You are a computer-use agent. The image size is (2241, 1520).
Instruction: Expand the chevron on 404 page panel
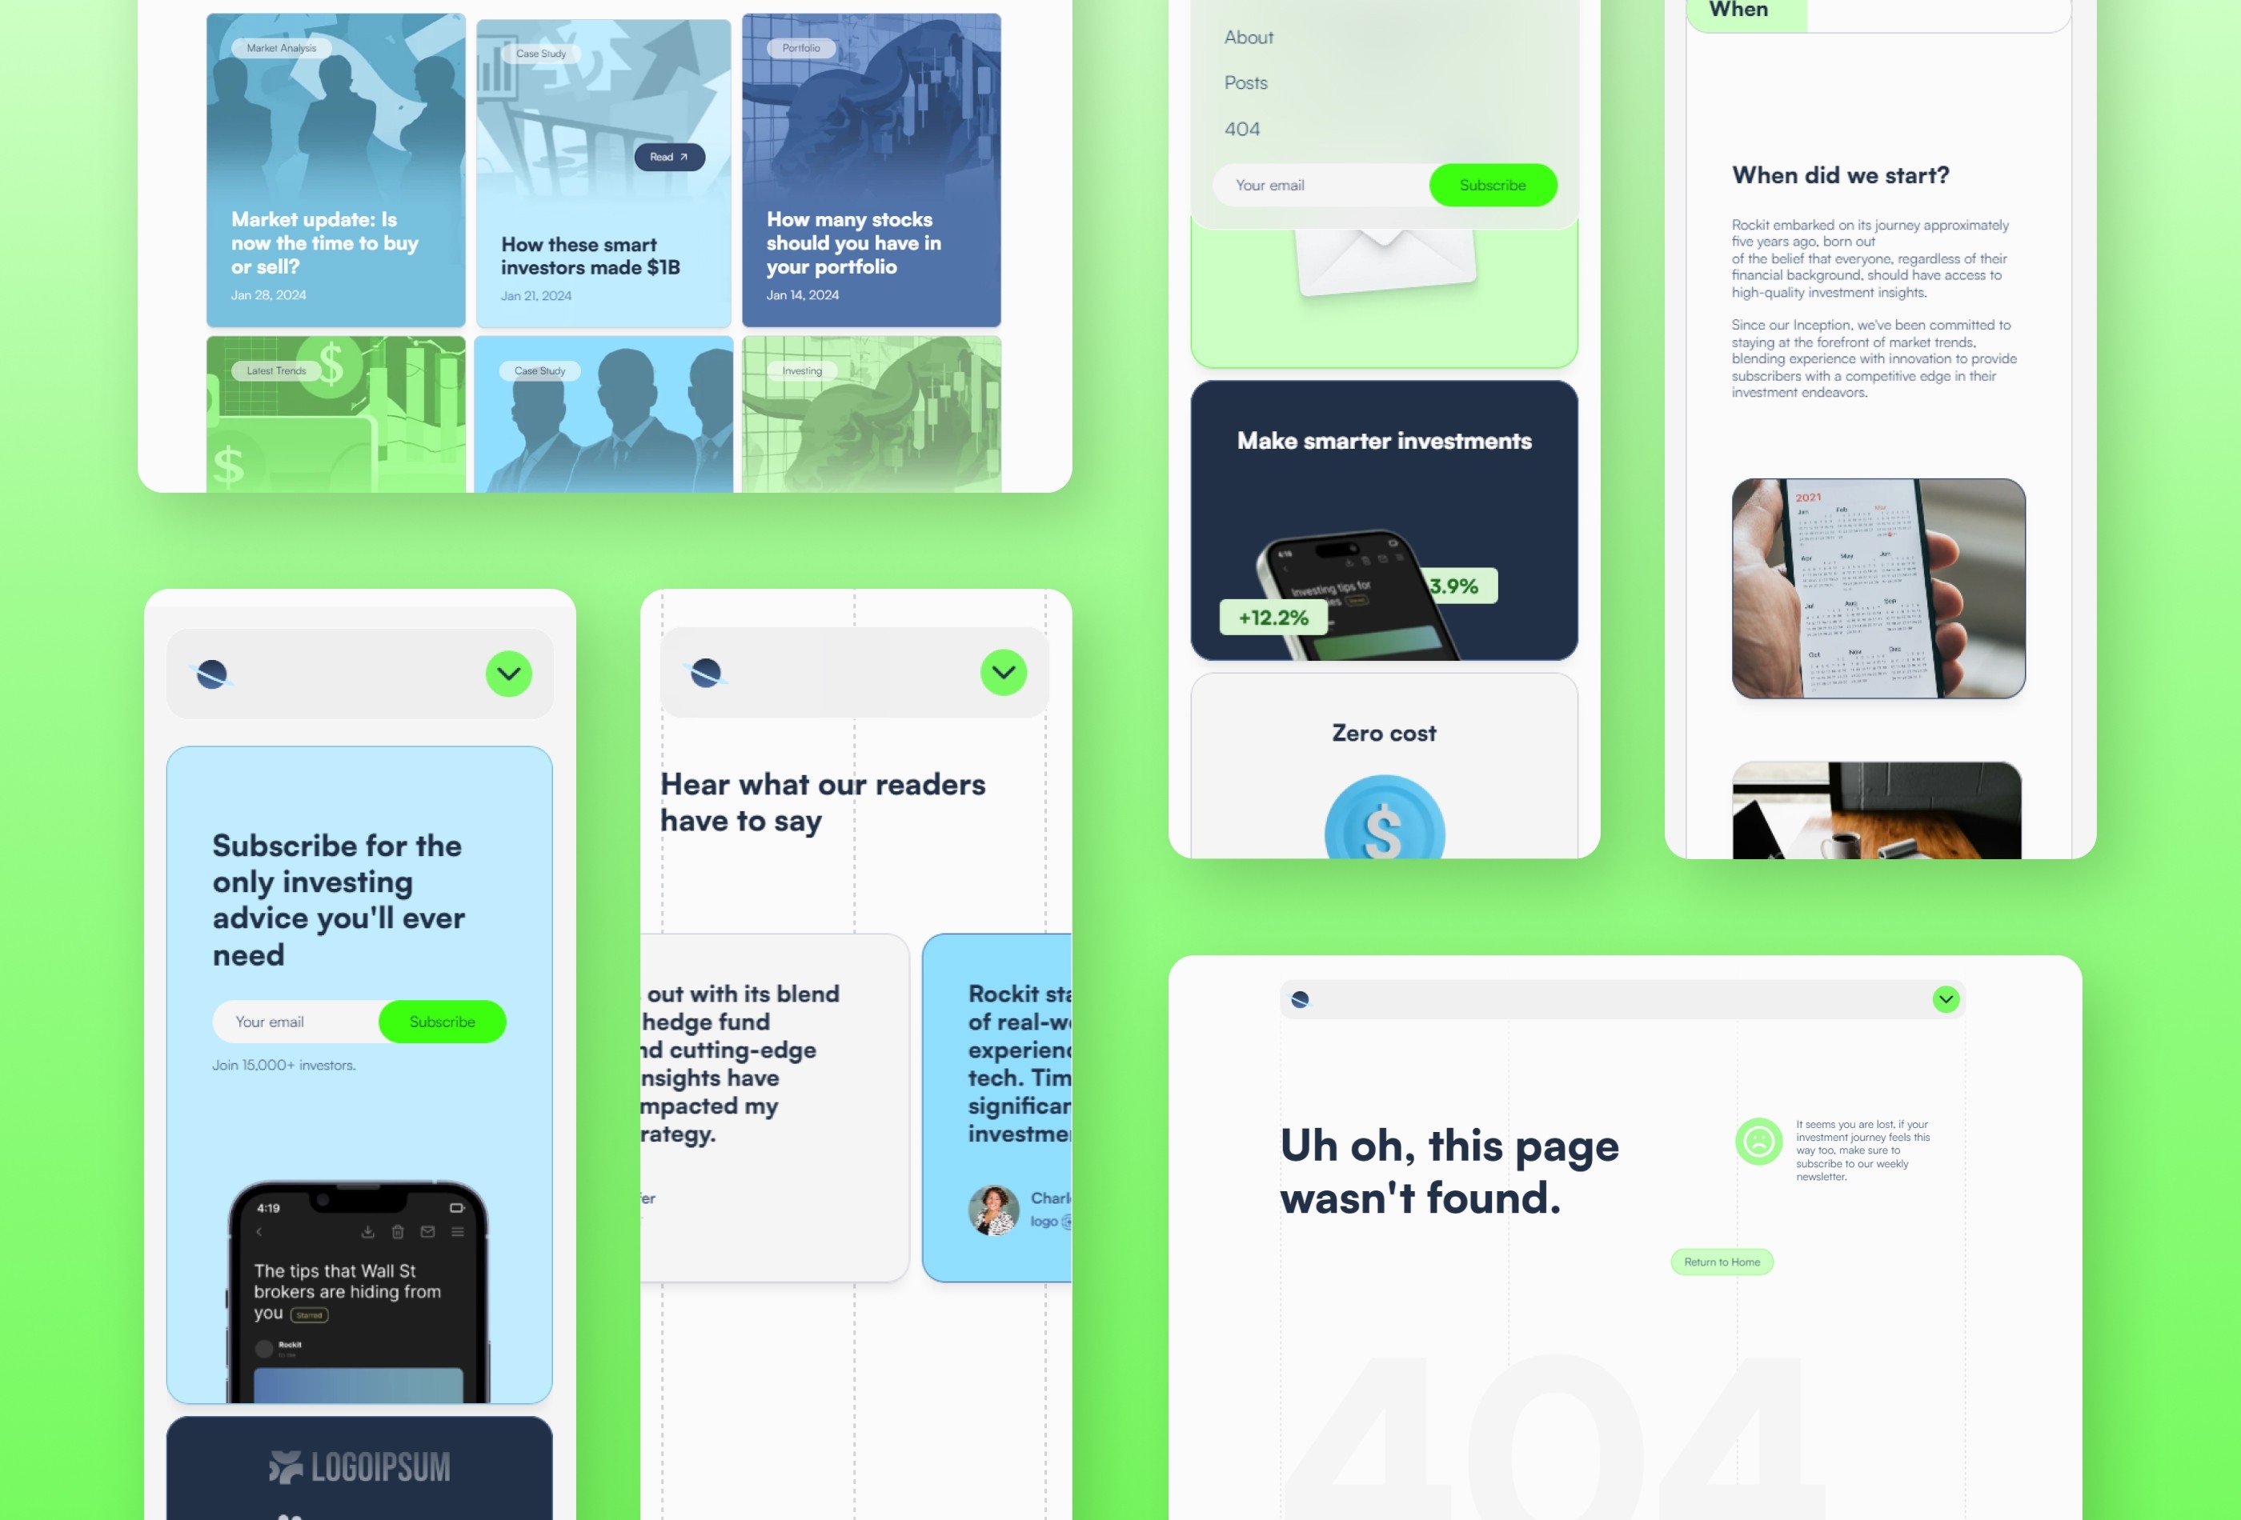pyautogui.click(x=1946, y=999)
